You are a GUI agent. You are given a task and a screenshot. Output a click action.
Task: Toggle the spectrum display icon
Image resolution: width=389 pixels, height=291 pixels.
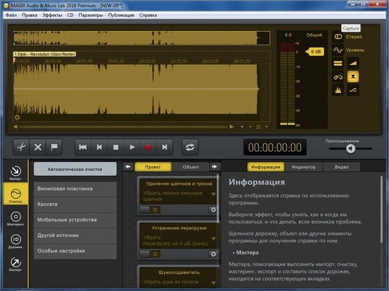338,90
